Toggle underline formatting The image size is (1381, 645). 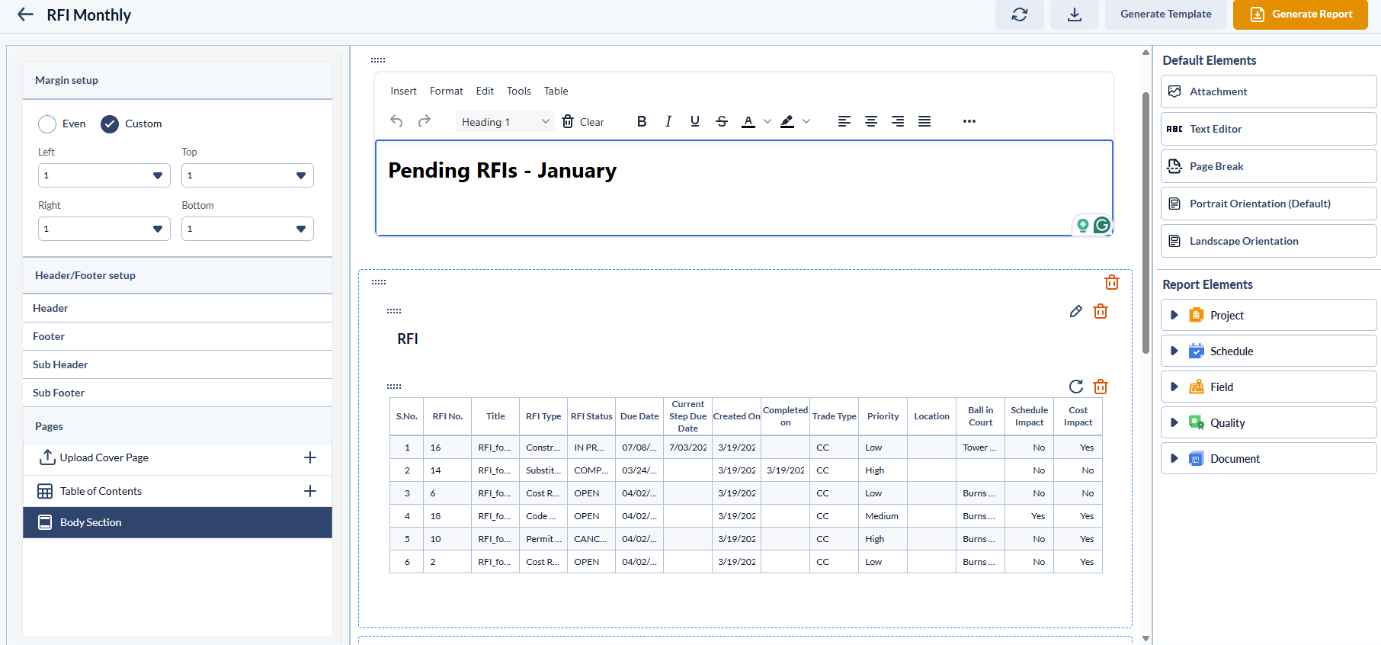(x=695, y=121)
